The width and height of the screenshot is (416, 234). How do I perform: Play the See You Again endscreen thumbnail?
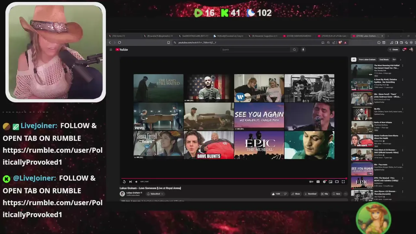[259, 117]
